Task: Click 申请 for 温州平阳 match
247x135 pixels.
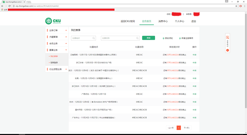Action: point(195,110)
